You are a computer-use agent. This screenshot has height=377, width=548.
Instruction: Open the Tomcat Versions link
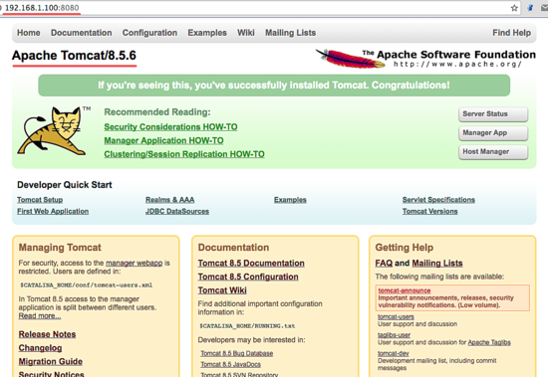pyautogui.click(x=429, y=211)
